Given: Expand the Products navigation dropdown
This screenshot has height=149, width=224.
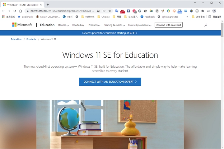Looking at the screenshot, I should (94, 25).
